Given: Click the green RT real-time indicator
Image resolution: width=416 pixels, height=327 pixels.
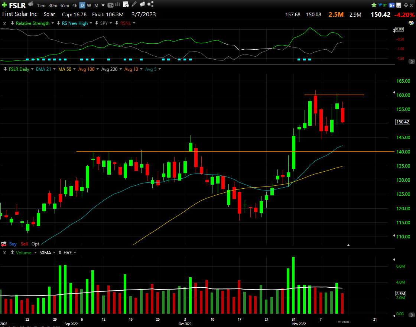Looking at the screenshot, I should 385,5.
